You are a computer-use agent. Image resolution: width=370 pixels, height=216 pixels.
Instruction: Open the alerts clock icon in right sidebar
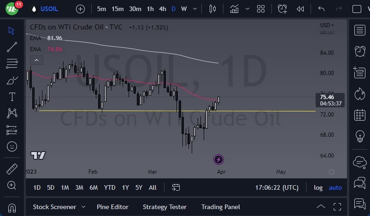click(x=359, y=51)
